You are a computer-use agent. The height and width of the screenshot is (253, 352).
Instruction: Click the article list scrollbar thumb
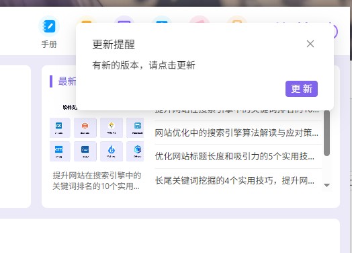[327, 133]
